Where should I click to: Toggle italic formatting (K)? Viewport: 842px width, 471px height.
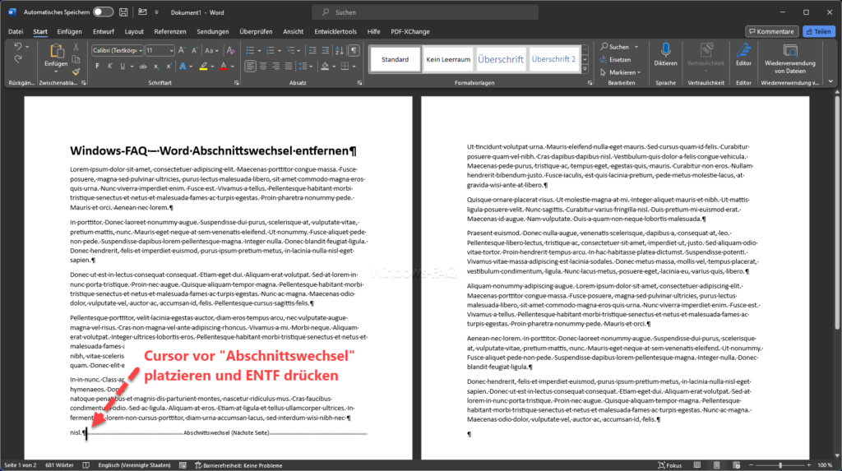tap(110, 67)
